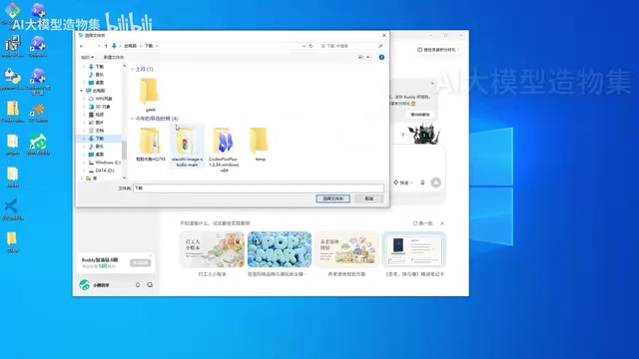Expand the Windows (C:) drive node

tap(84, 163)
